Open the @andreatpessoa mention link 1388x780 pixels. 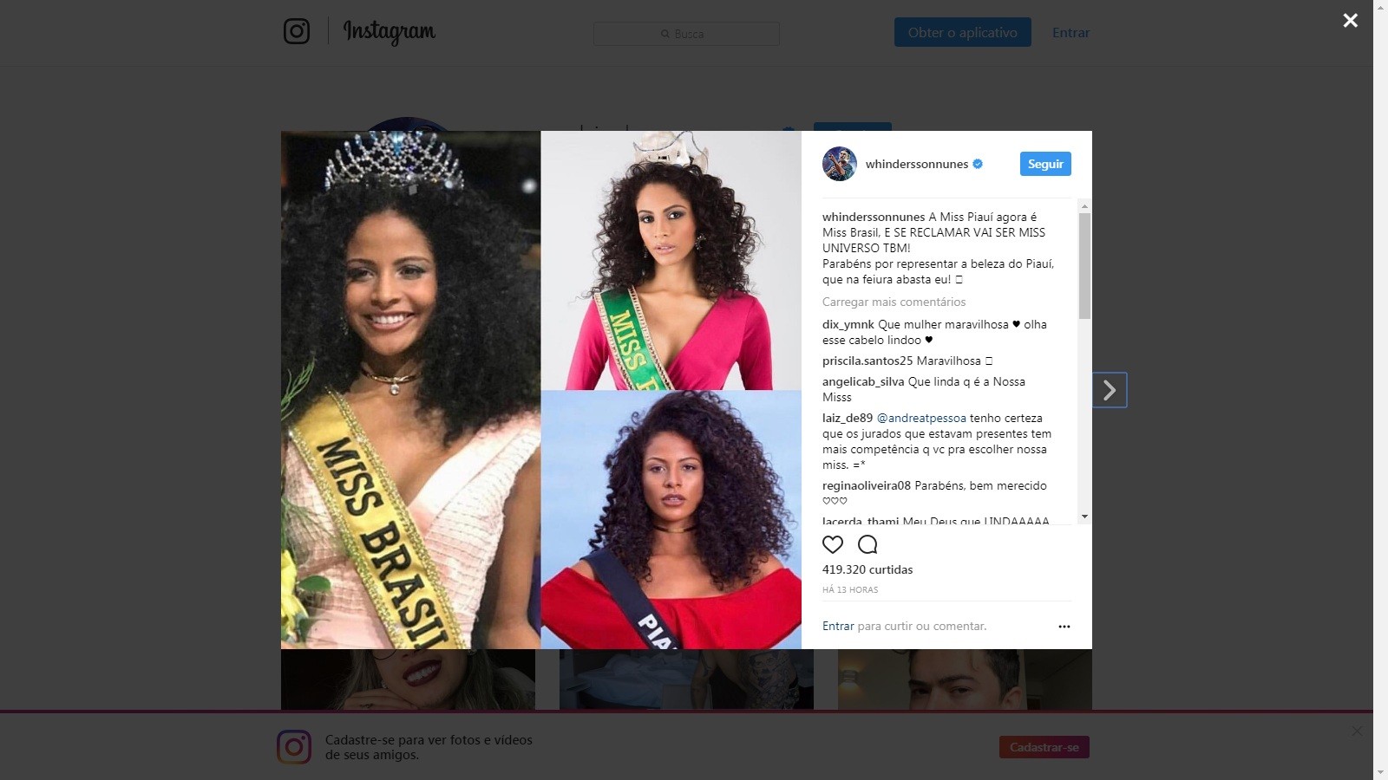click(921, 418)
